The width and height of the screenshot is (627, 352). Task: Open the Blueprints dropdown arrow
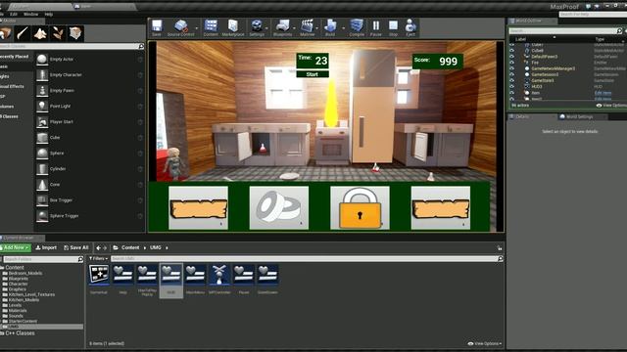pyautogui.click(x=294, y=28)
